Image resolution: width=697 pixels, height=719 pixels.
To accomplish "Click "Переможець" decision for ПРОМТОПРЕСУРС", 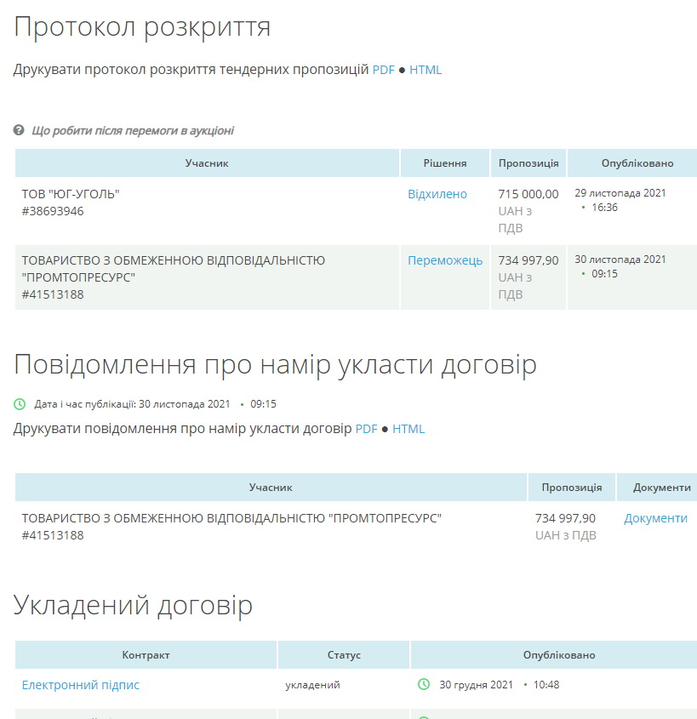I will point(445,260).
